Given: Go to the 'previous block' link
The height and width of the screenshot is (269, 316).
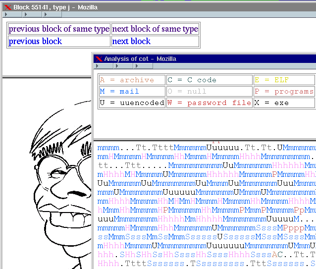Looking at the screenshot, I should pos(35,42).
